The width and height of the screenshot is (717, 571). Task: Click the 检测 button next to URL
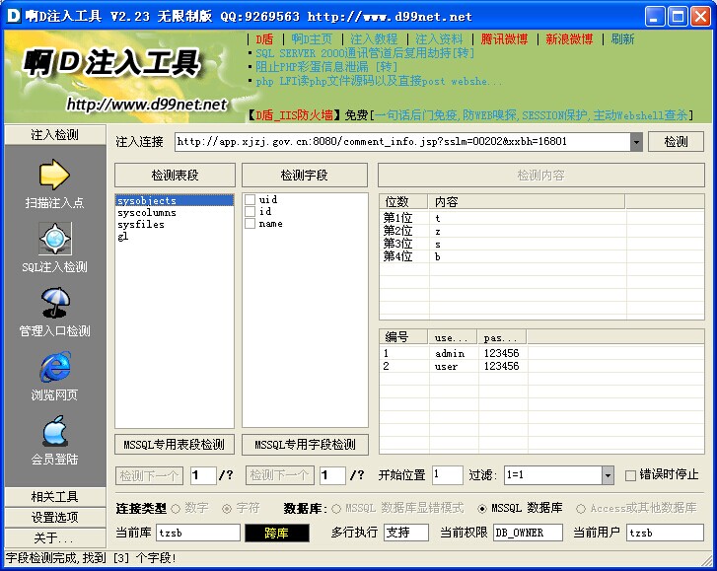[x=676, y=142]
